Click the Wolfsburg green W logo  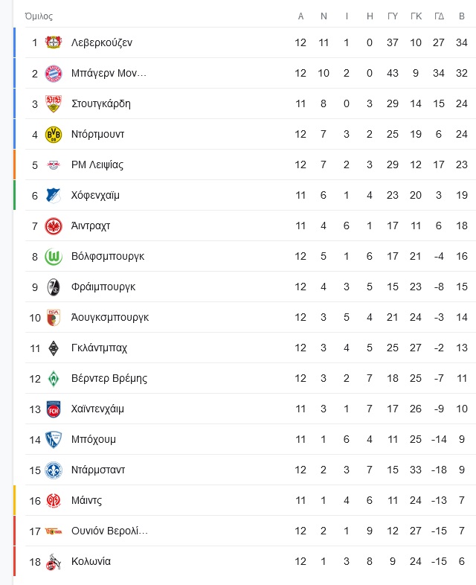[x=54, y=257]
